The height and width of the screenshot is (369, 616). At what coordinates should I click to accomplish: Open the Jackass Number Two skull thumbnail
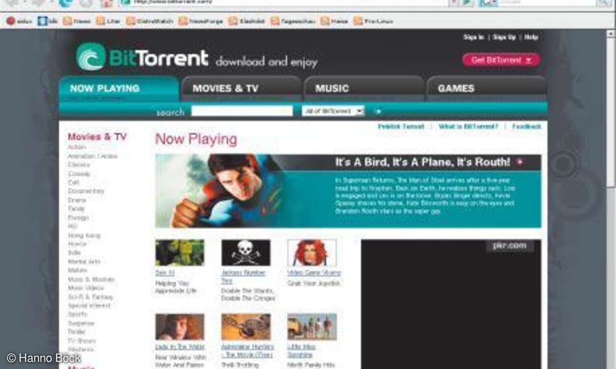point(245,252)
